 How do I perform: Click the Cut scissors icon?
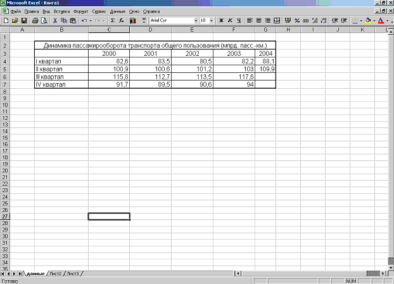click(55, 21)
